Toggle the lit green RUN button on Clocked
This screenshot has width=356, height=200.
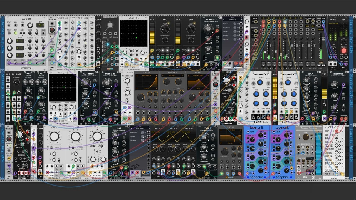pyautogui.click(x=16, y=33)
